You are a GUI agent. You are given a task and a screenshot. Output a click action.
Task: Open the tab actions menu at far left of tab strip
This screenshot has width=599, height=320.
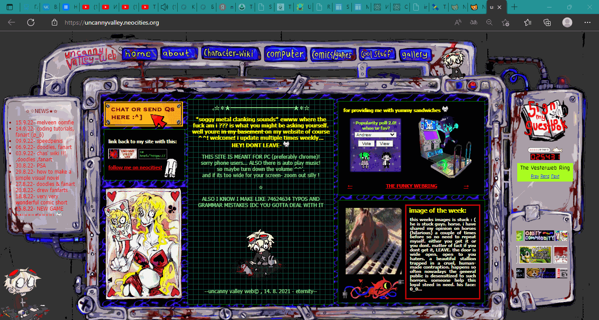click(9, 7)
